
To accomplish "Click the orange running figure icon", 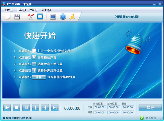I will point(72,17).
